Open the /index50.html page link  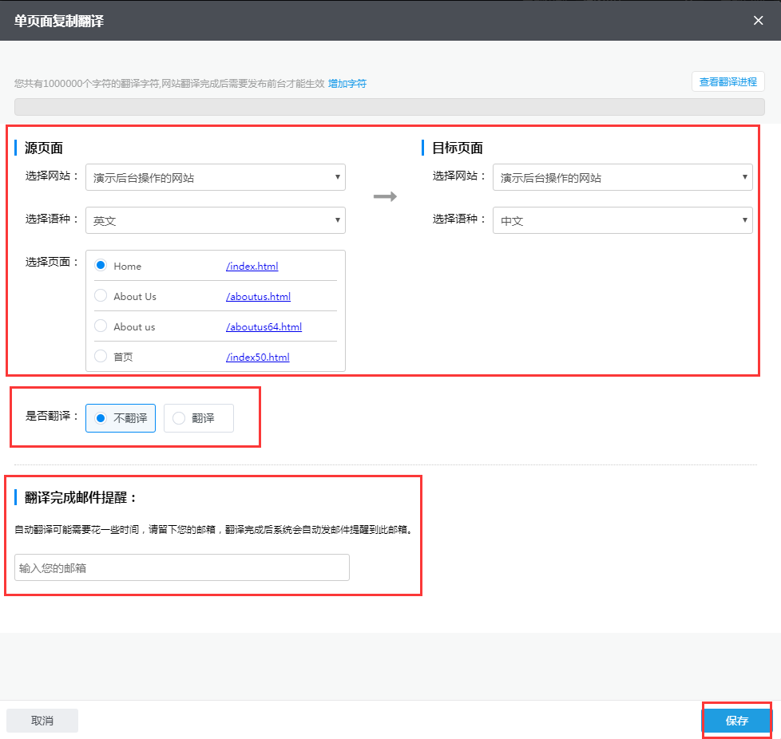click(x=258, y=357)
